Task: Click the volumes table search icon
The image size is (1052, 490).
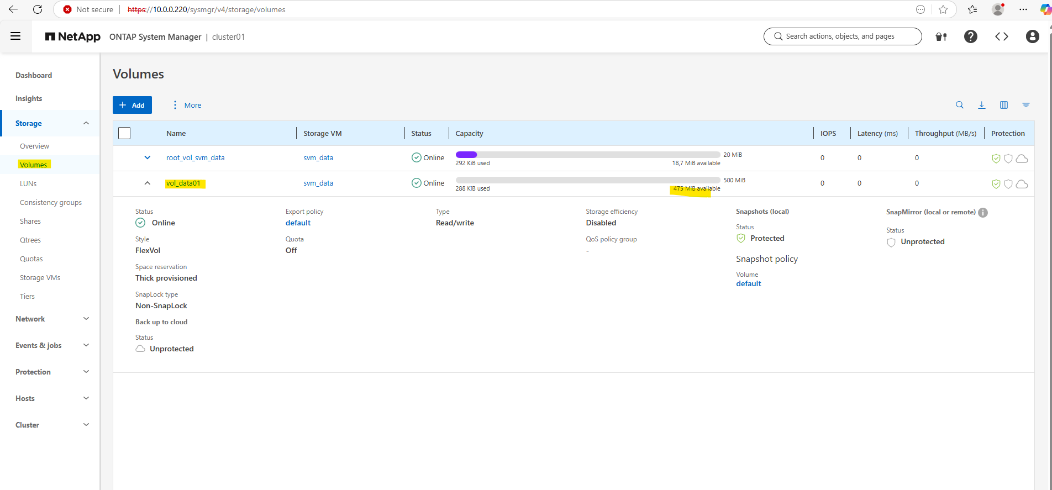Action: coord(960,105)
